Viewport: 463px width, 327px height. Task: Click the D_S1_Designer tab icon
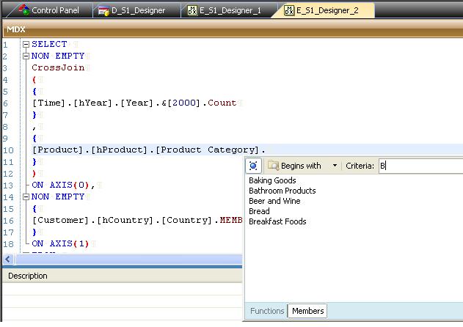[x=104, y=11]
